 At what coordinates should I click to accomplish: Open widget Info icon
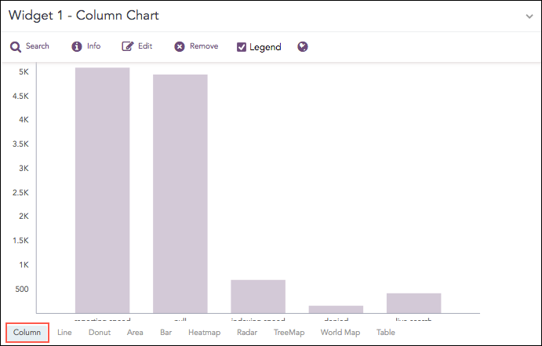click(x=77, y=47)
